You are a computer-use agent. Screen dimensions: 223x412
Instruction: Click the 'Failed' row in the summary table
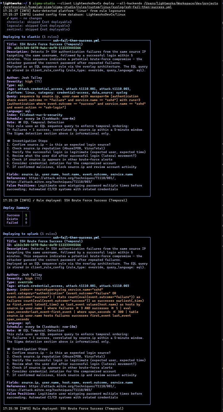coord(17,222)
